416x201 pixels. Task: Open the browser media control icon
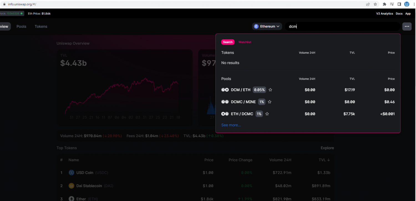click(392, 4)
